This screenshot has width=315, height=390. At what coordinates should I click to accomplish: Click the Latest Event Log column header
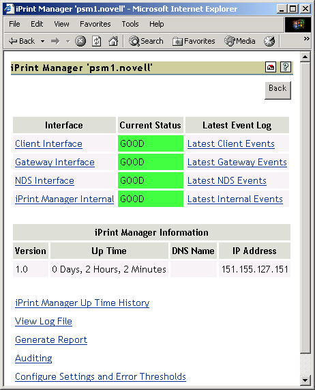coord(237,125)
